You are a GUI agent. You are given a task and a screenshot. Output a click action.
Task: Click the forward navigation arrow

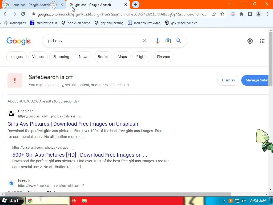(14, 14)
